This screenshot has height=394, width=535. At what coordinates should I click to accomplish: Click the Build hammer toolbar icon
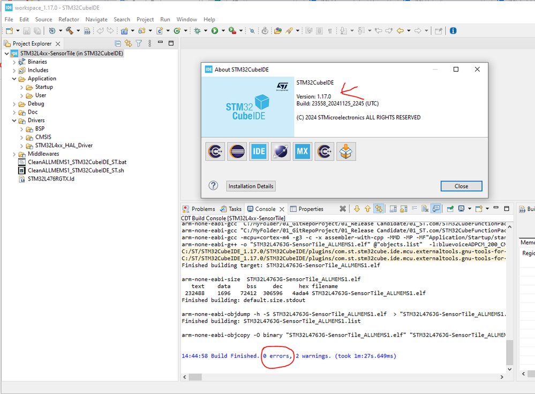pyautogui.click(x=70, y=31)
